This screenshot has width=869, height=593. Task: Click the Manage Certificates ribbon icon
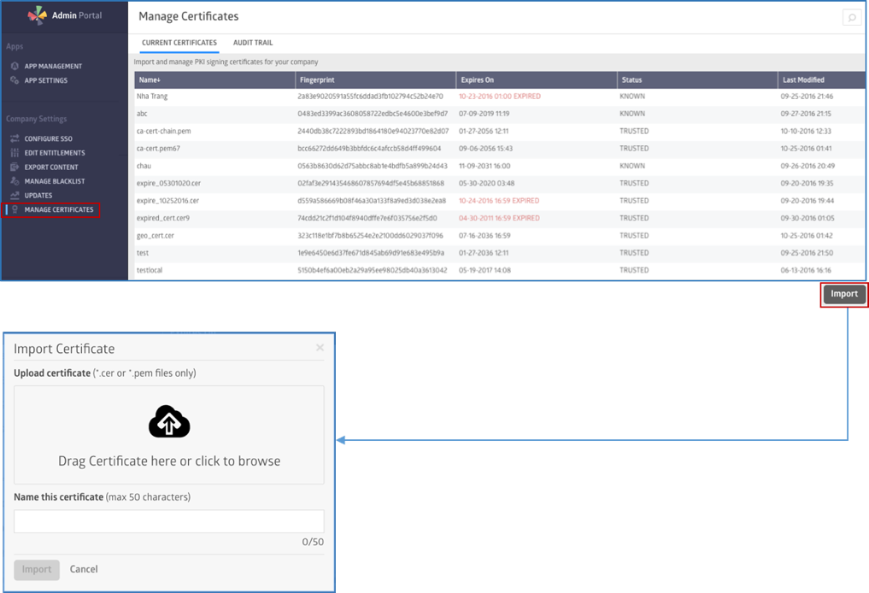(15, 209)
